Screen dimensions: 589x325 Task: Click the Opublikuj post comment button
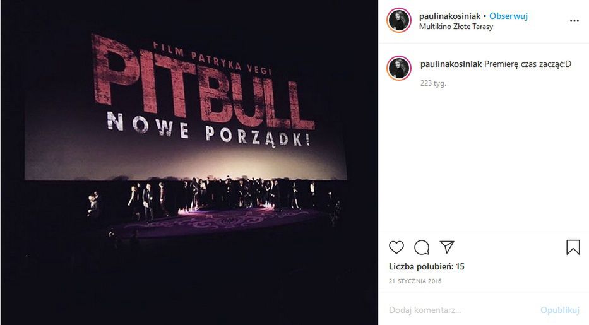560,310
